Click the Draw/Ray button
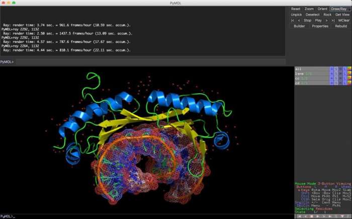This screenshot has height=219, width=352. (339, 9)
